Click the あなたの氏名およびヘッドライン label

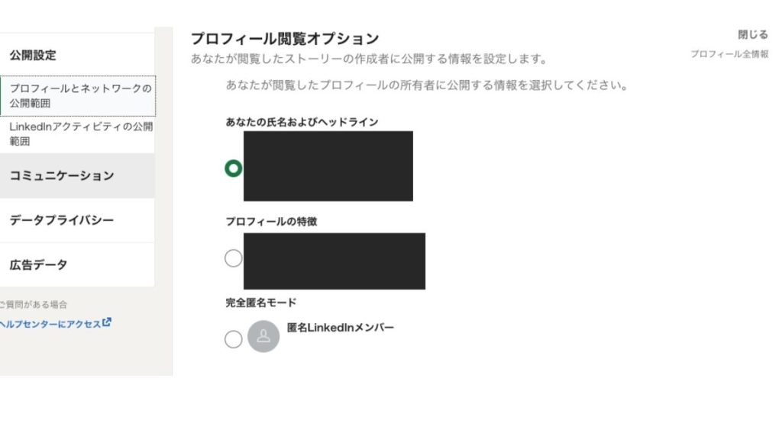coord(302,122)
